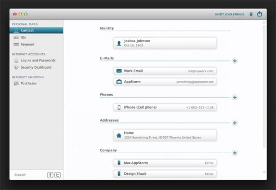Open the Joshua Johnson identity card
The image size is (276, 190).
[165, 43]
